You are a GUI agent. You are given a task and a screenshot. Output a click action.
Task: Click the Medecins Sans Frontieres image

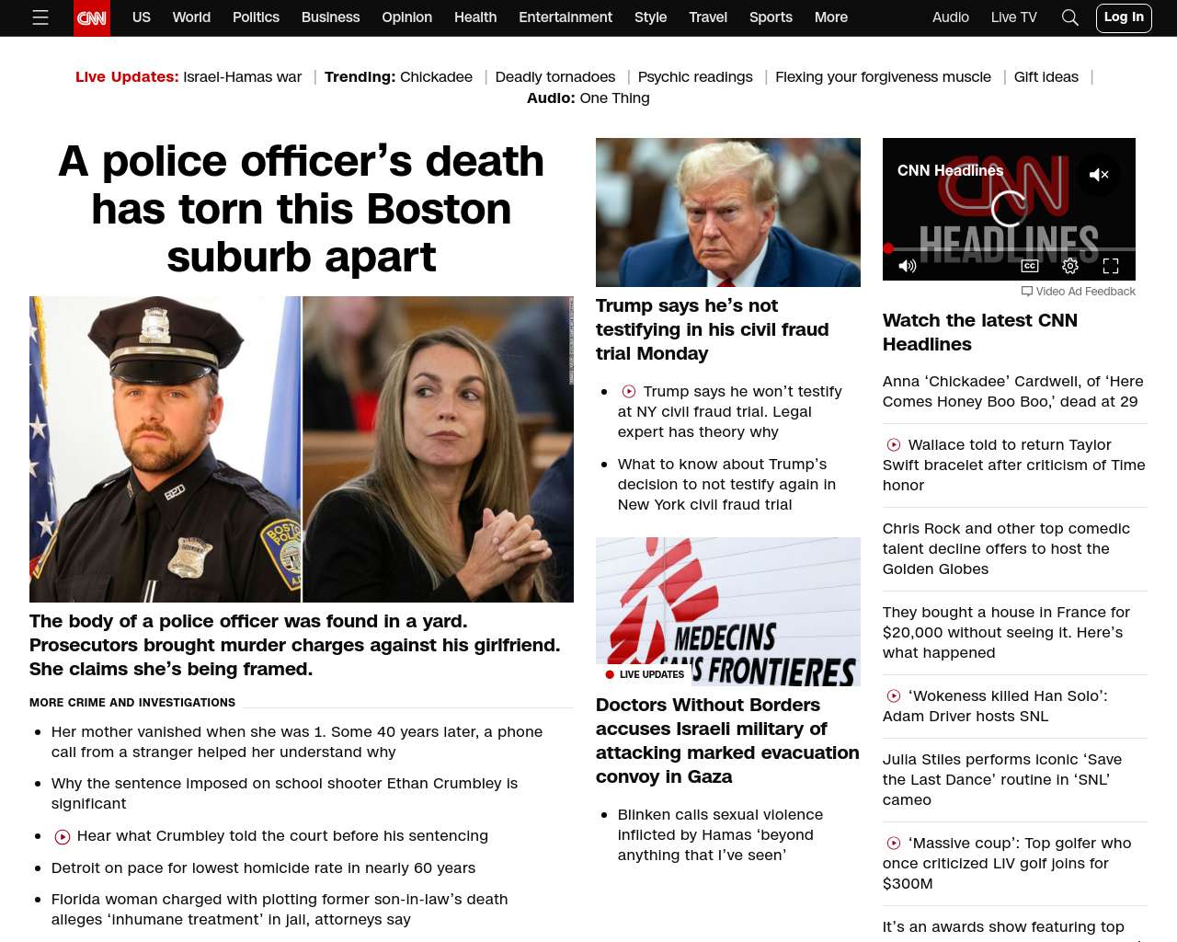click(x=728, y=612)
